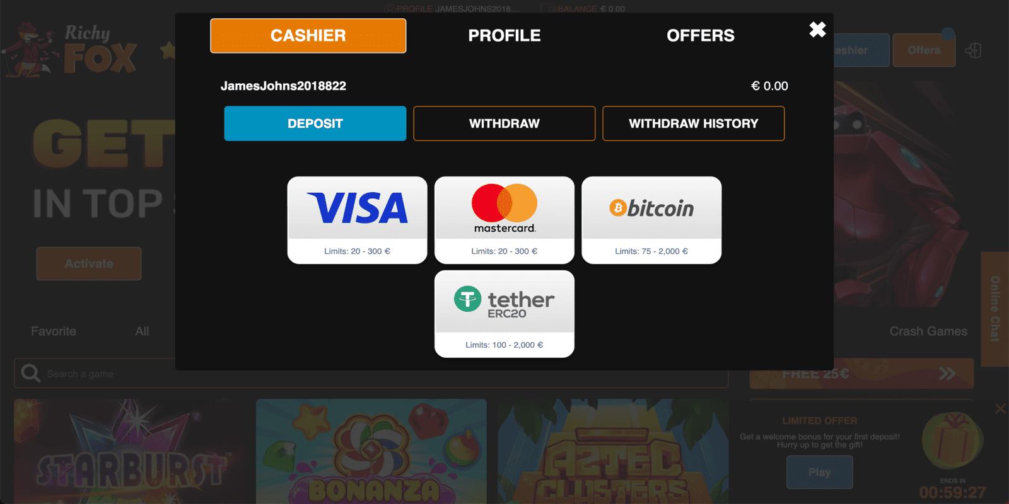
Task: Open the Withdraw section
Action: (504, 123)
